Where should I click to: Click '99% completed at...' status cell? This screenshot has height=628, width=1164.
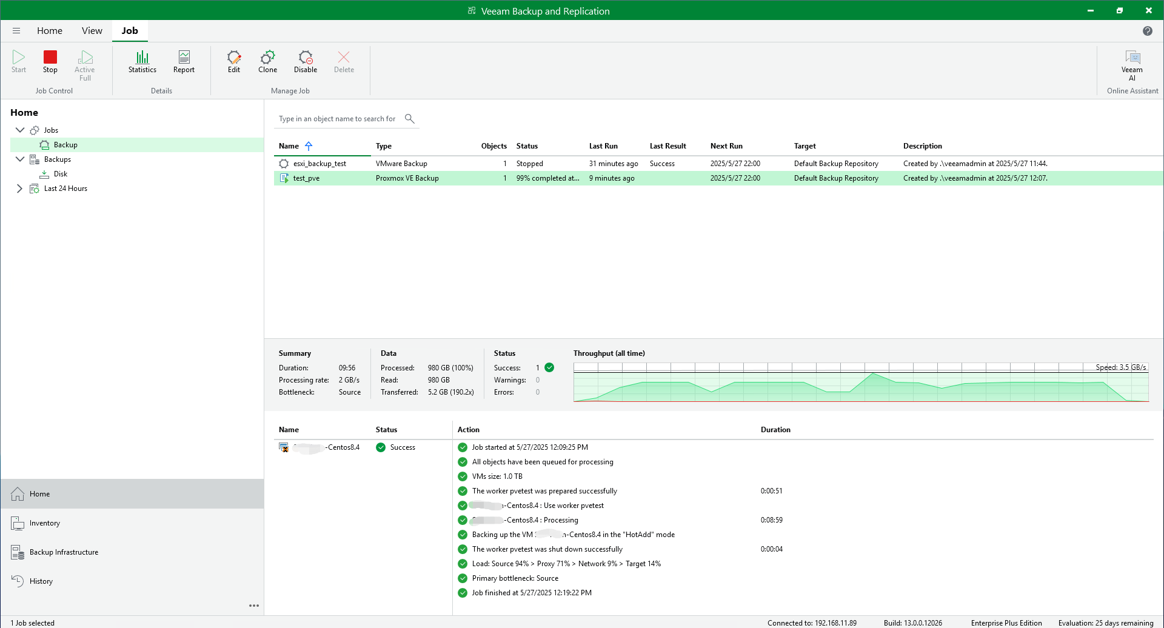click(x=547, y=178)
